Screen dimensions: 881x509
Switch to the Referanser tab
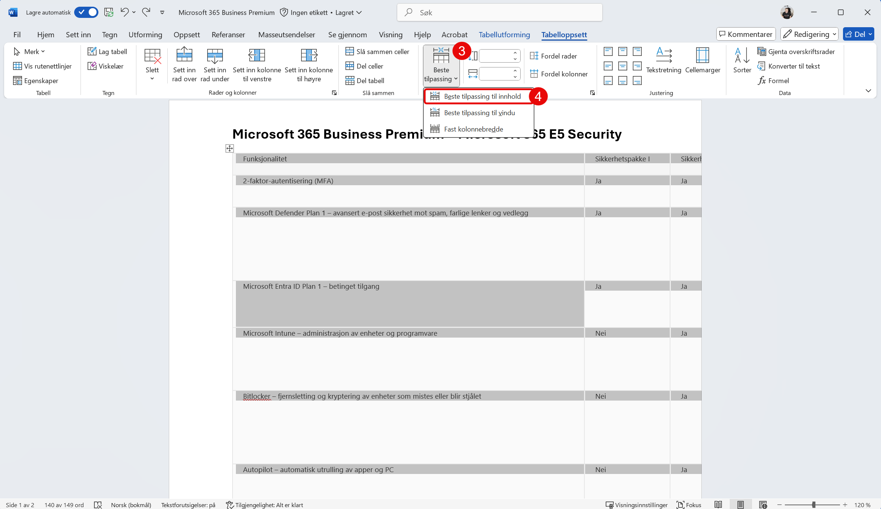point(228,34)
